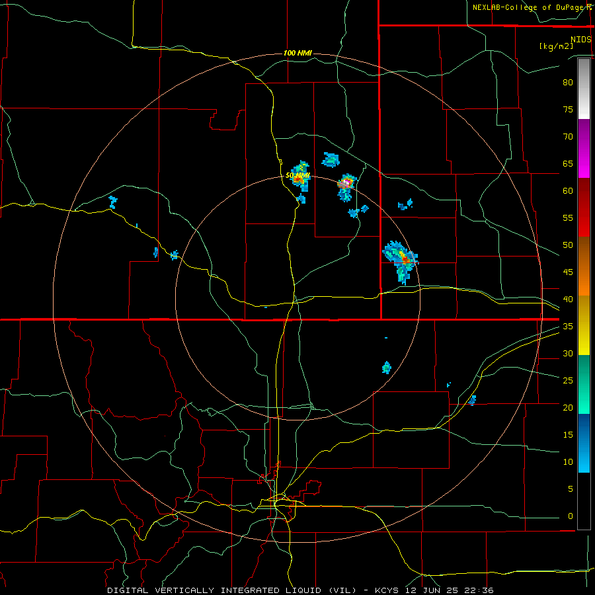
Task: Click the green segment of the VIL color bar
Action: [x=584, y=384]
